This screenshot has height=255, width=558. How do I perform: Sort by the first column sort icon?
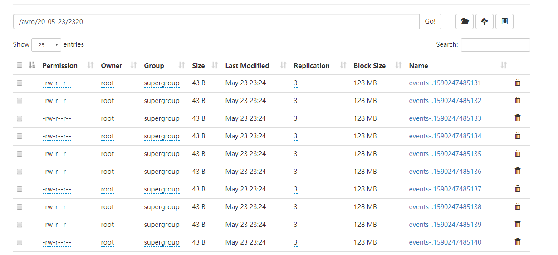(x=32, y=65)
